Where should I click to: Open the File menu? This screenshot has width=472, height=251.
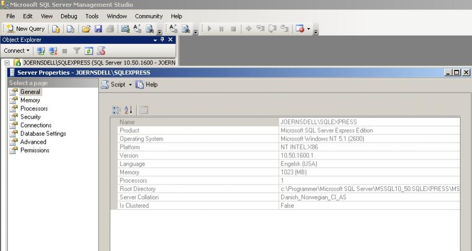pyautogui.click(x=10, y=16)
